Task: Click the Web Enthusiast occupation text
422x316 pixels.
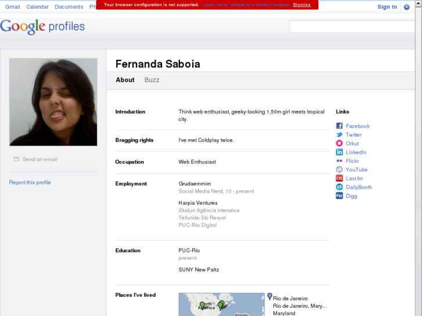Action: point(197,162)
